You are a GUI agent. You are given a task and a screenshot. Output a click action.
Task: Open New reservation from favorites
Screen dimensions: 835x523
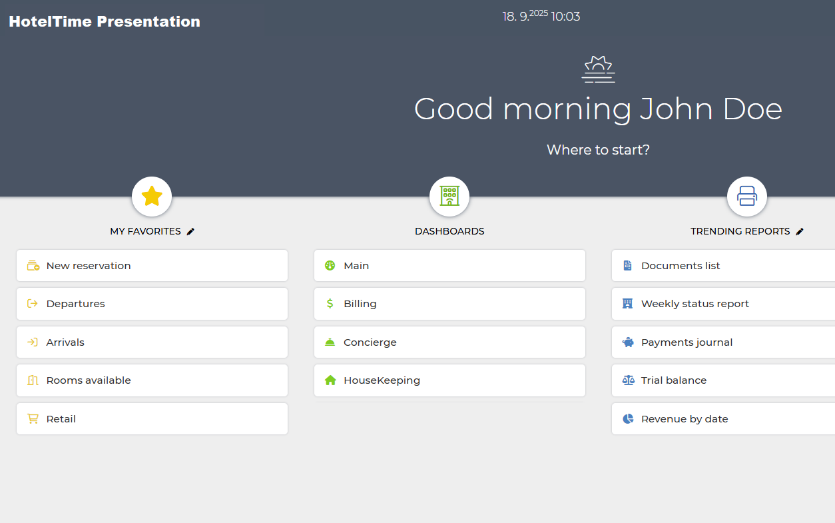click(152, 266)
